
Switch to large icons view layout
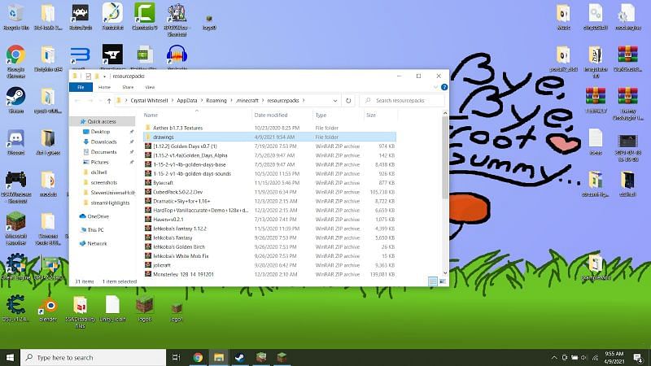442,281
